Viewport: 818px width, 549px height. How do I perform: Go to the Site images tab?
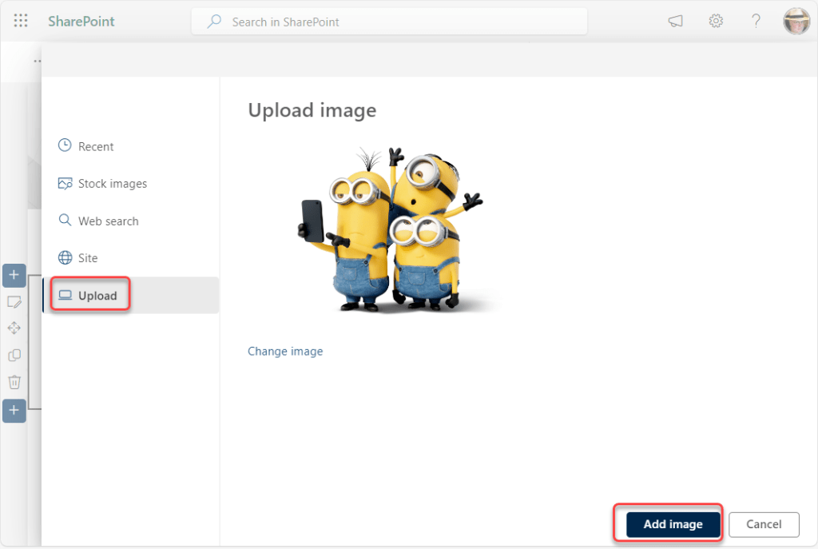pyautogui.click(x=87, y=258)
